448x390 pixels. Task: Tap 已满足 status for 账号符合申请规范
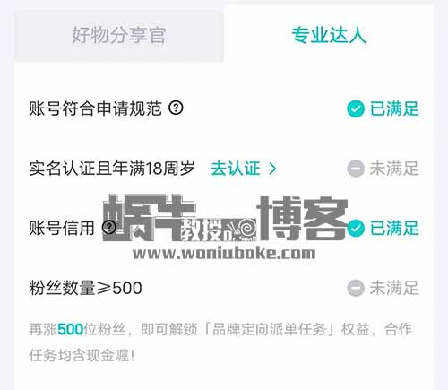pyautogui.click(x=394, y=108)
